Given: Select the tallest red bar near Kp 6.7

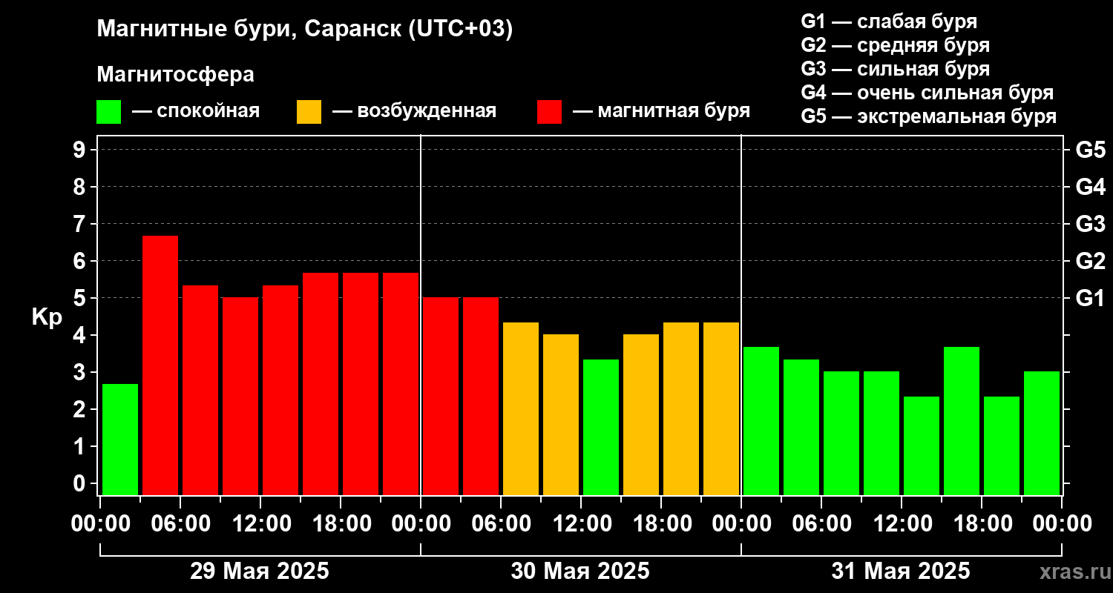Looking at the screenshot, I should point(160,365).
